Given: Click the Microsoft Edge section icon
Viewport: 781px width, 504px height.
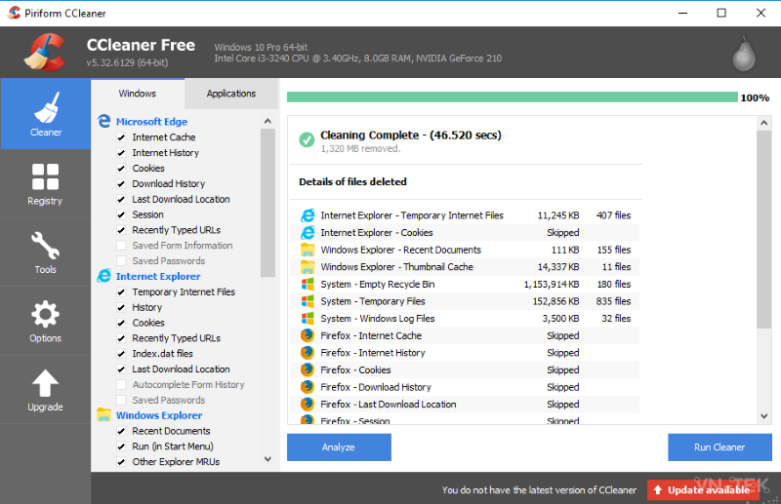Looking at the screenshot, I should (104, 122).
